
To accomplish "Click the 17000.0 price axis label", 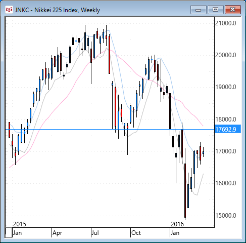I will coord(226,151).
